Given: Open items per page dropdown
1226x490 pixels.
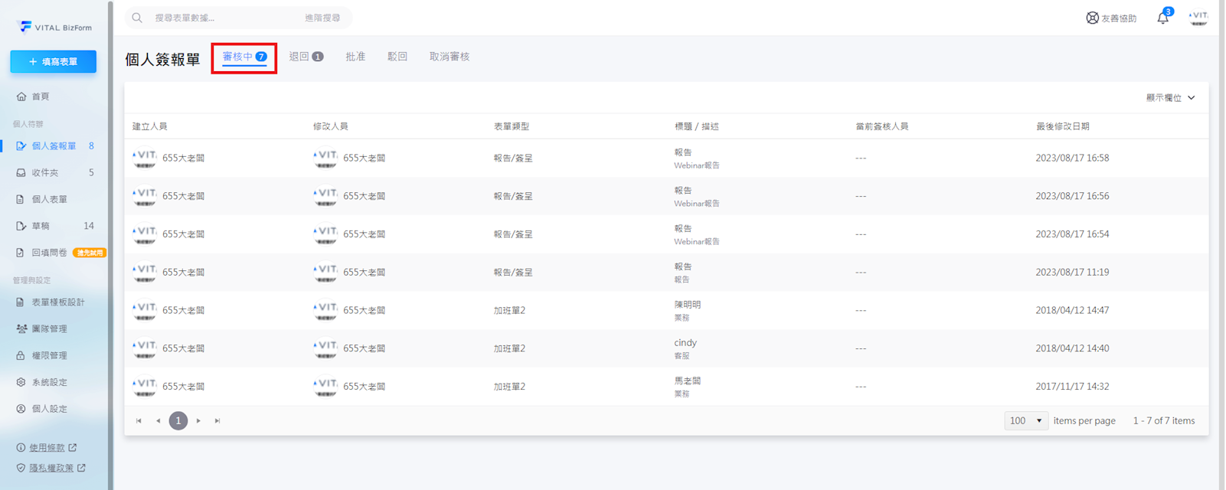Looking at the screenshot, I should click(1026, 421).
